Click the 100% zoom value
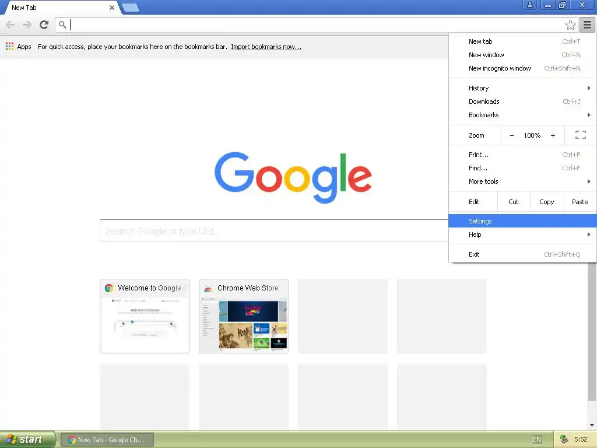 [532, 135]
